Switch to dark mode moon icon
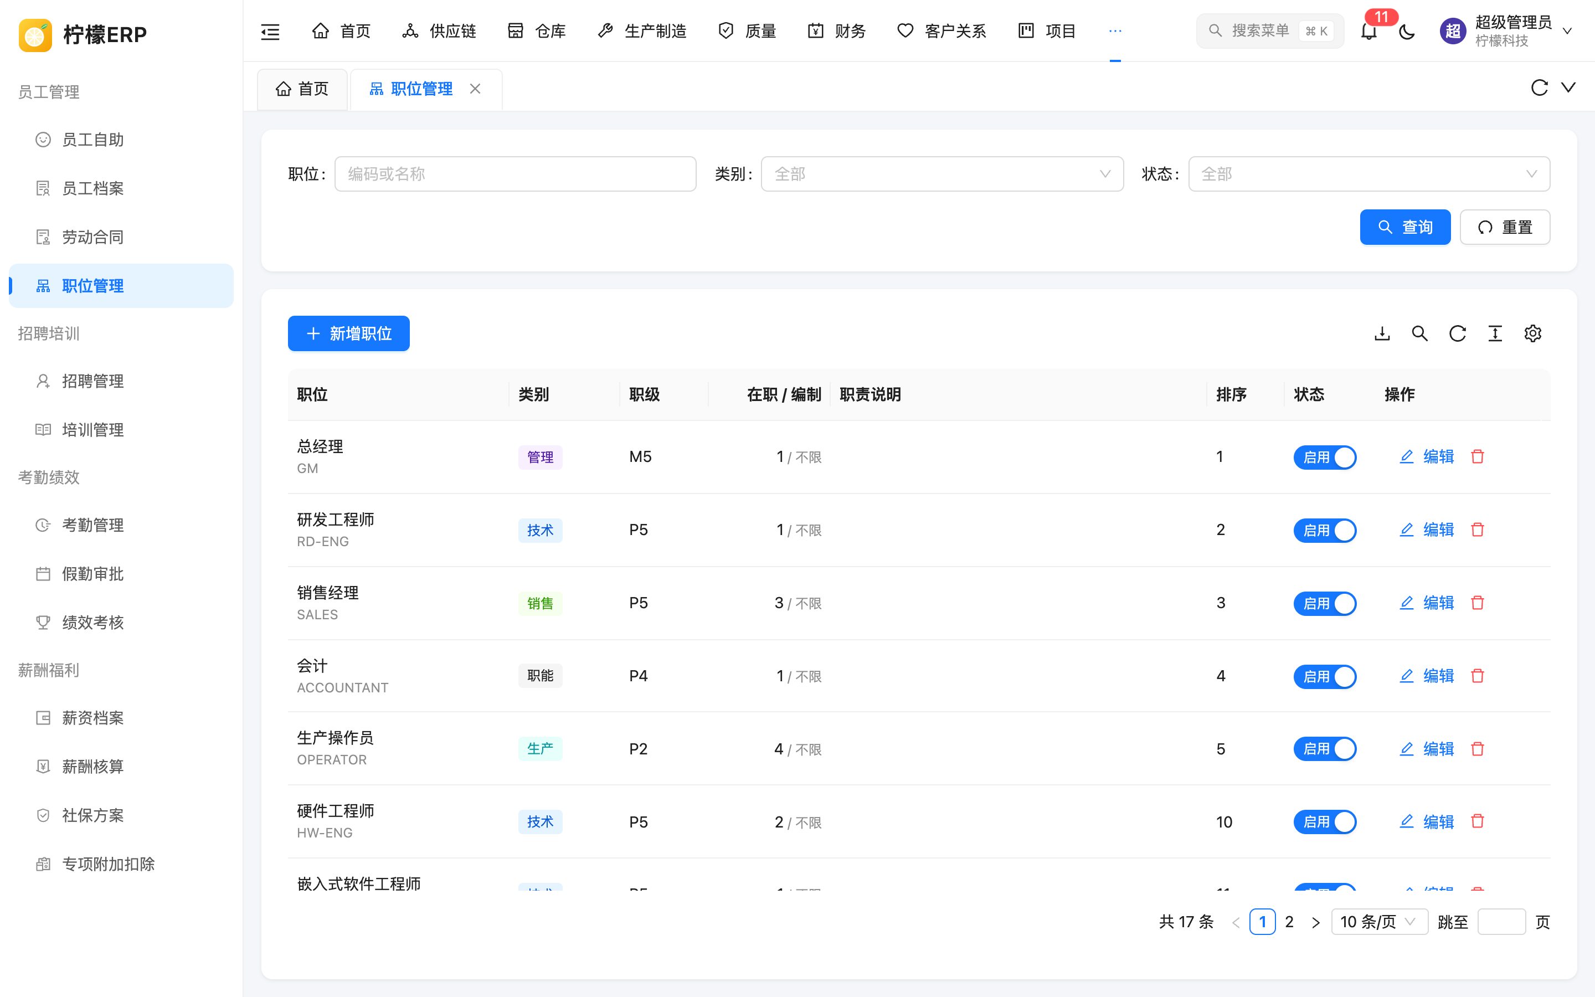This screenshot has height=997, width=1595. (1407, 31)
